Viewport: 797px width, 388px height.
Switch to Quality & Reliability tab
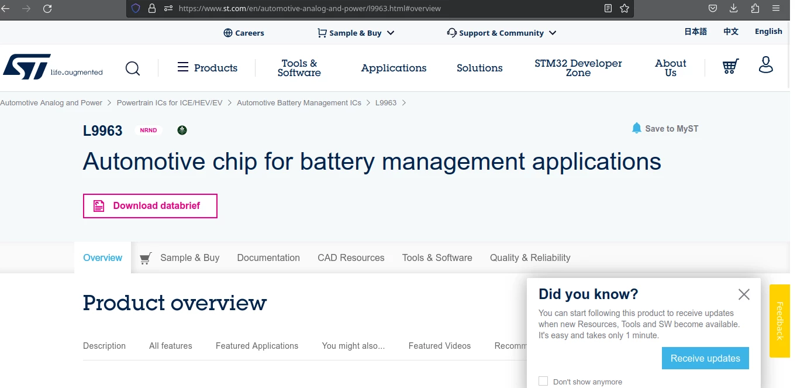pyautogui.click(x=530, y=257)
